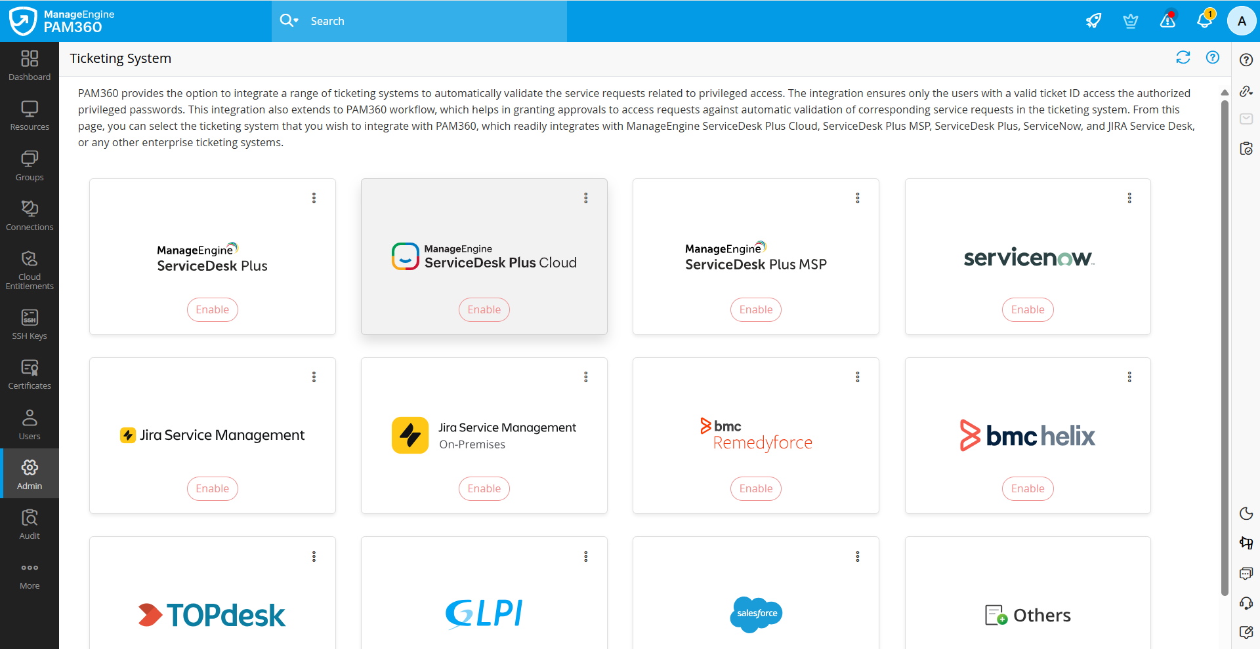Enable the BMC Remedyforce integration

point(756,488)
